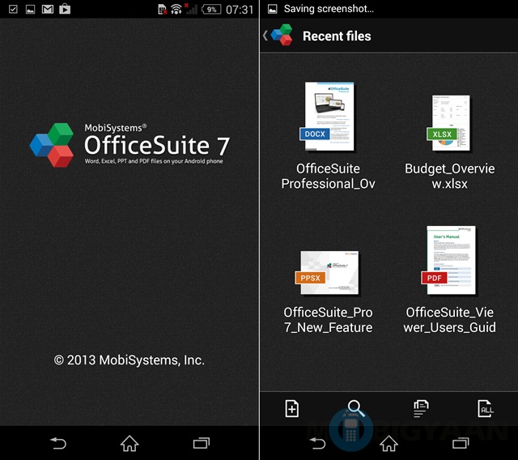Open the search magnifier icon
Image resolution: width=518 pixels, height=460 pixels.
[x=356, y=408]
